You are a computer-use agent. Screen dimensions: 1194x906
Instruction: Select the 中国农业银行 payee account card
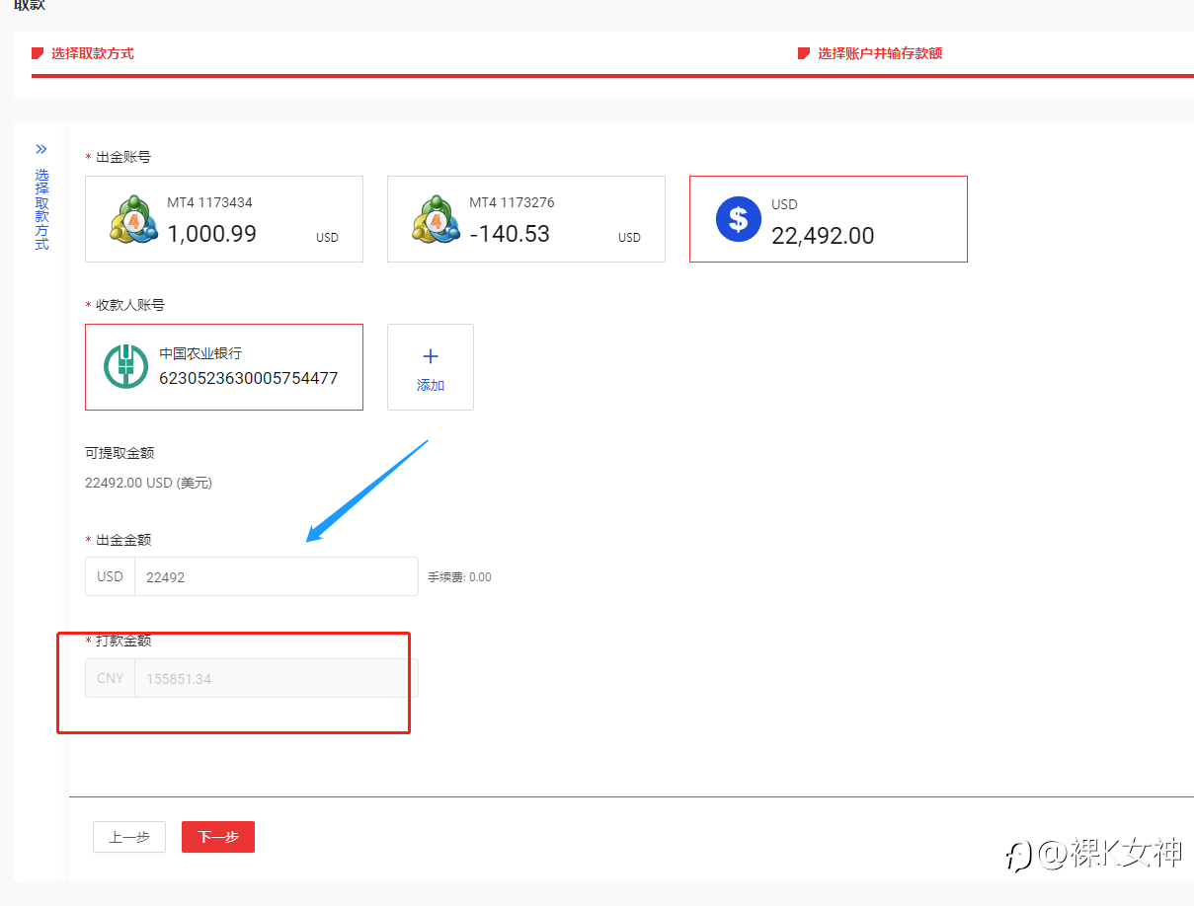click(x=224, y=367)
